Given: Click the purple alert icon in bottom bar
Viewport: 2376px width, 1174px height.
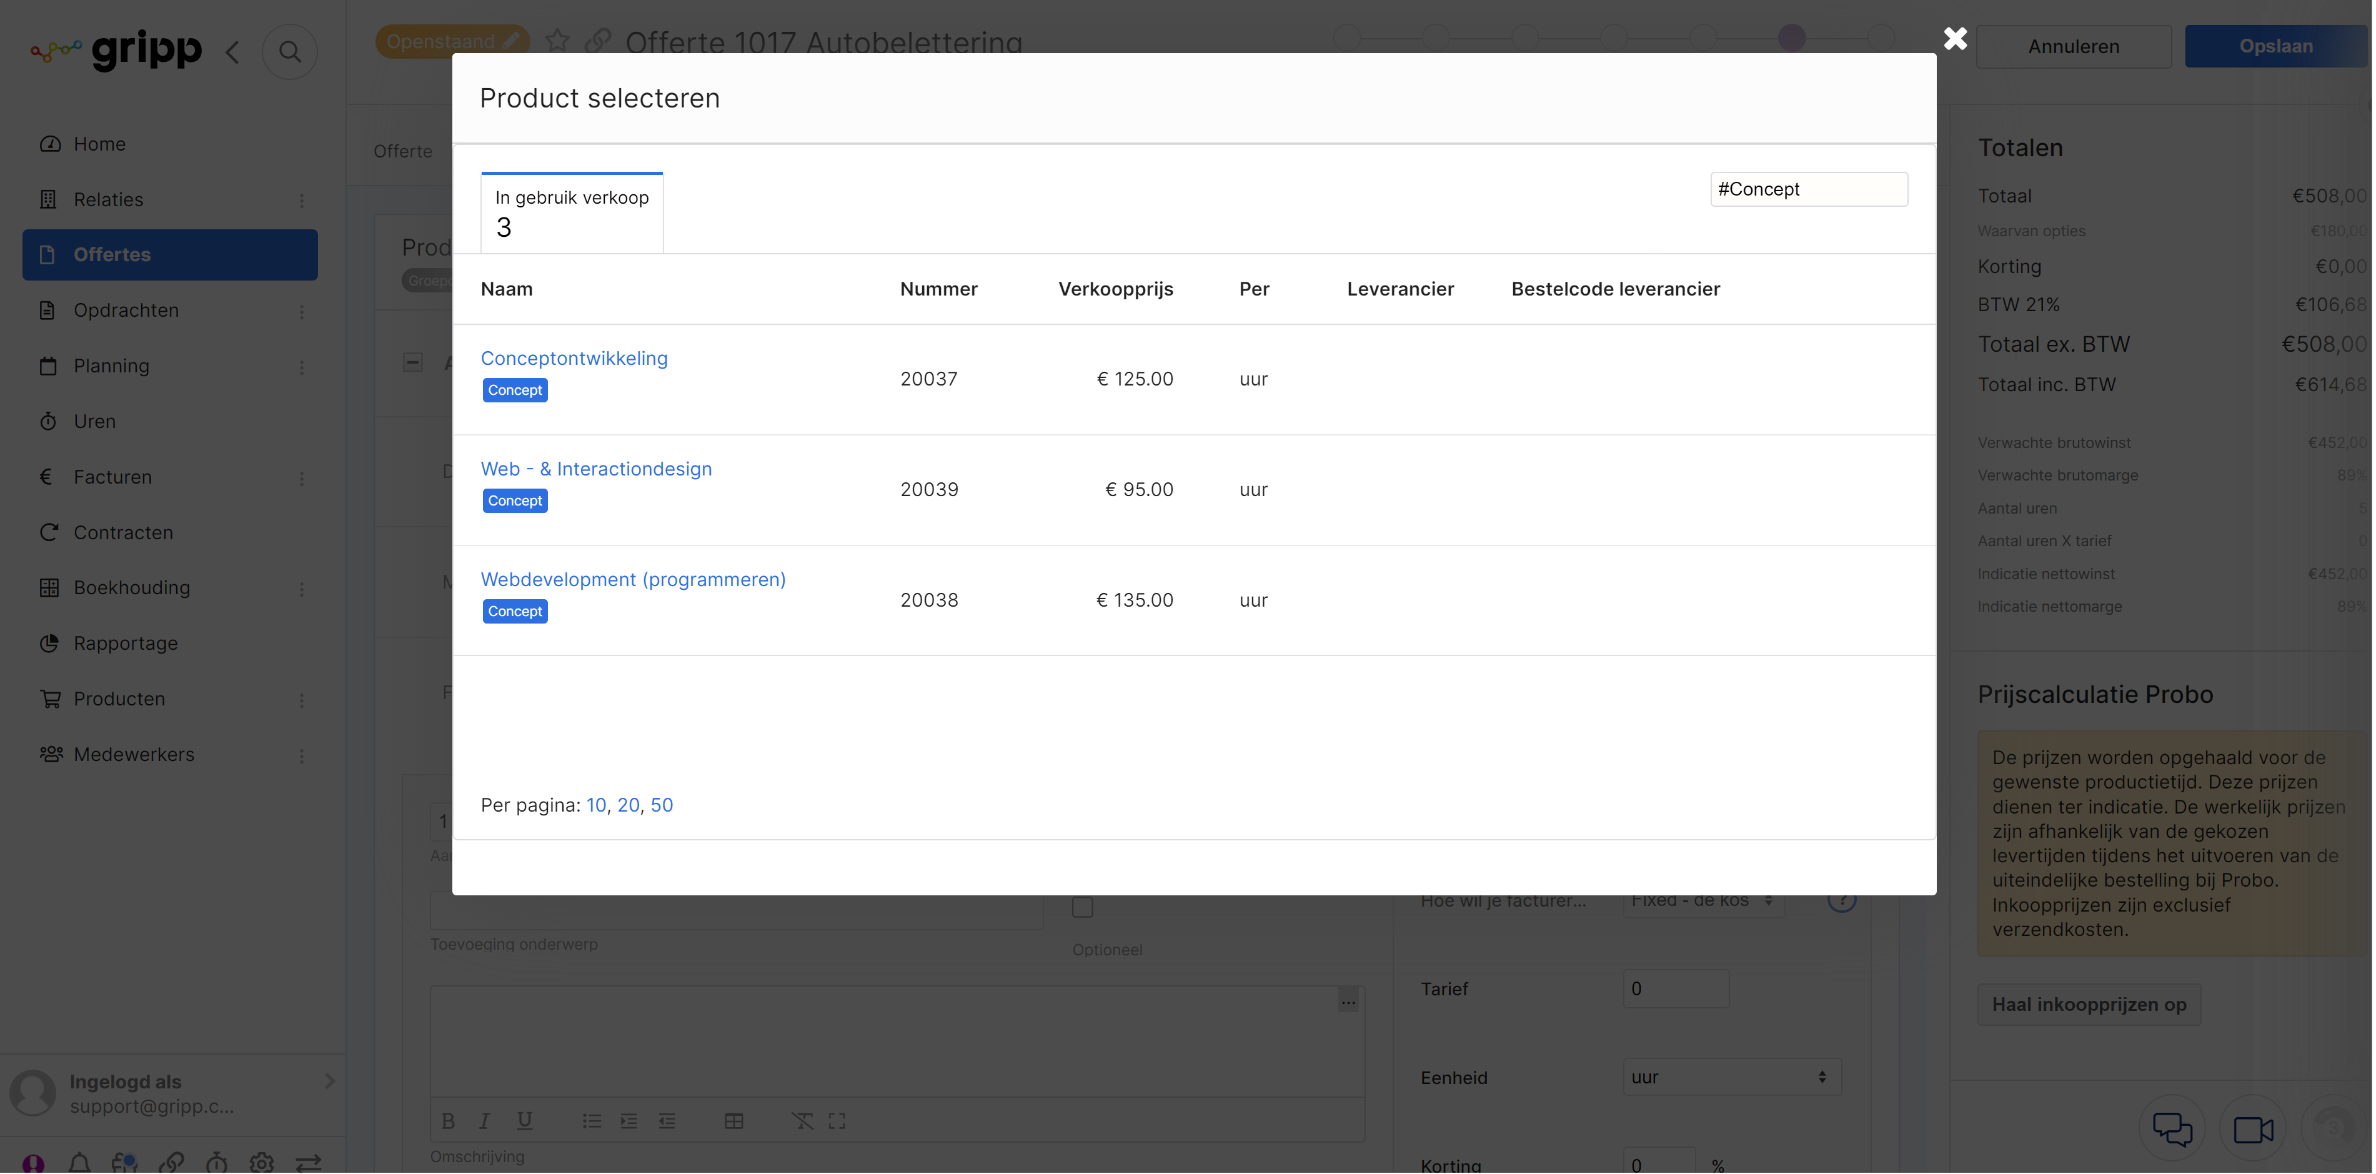Looking at the screenshot, I should point(33,1163).
